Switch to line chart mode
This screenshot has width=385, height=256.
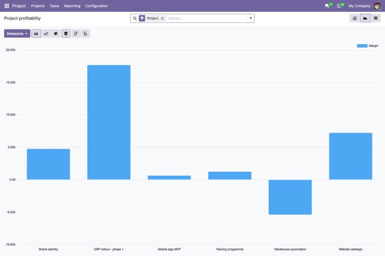[x=46, y=34]
